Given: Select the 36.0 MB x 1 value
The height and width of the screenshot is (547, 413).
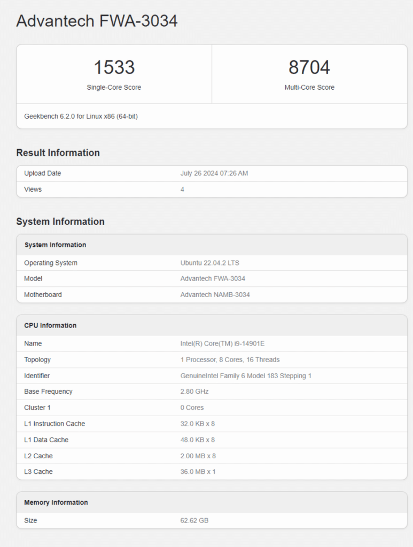Looking at the screenshot, I should point(198,471).
